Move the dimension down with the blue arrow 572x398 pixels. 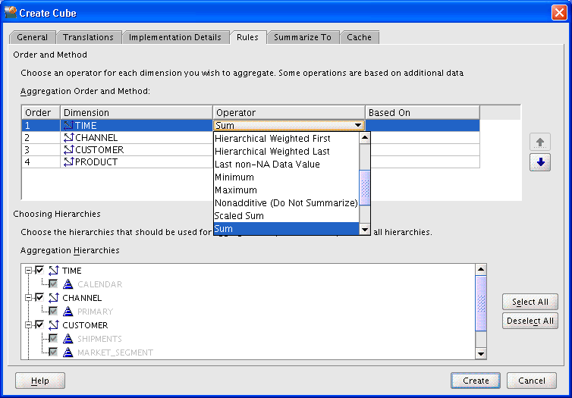coord(540,162)
